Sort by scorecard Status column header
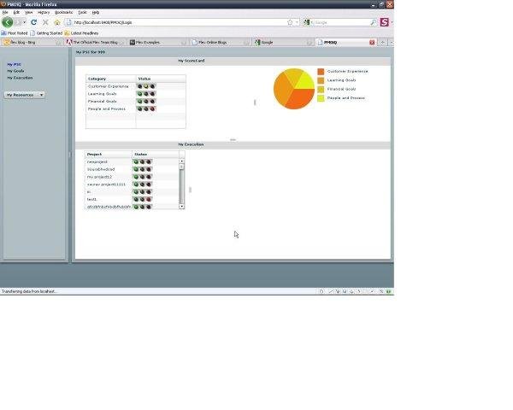513x410 pixels. [x=161, y=79]
